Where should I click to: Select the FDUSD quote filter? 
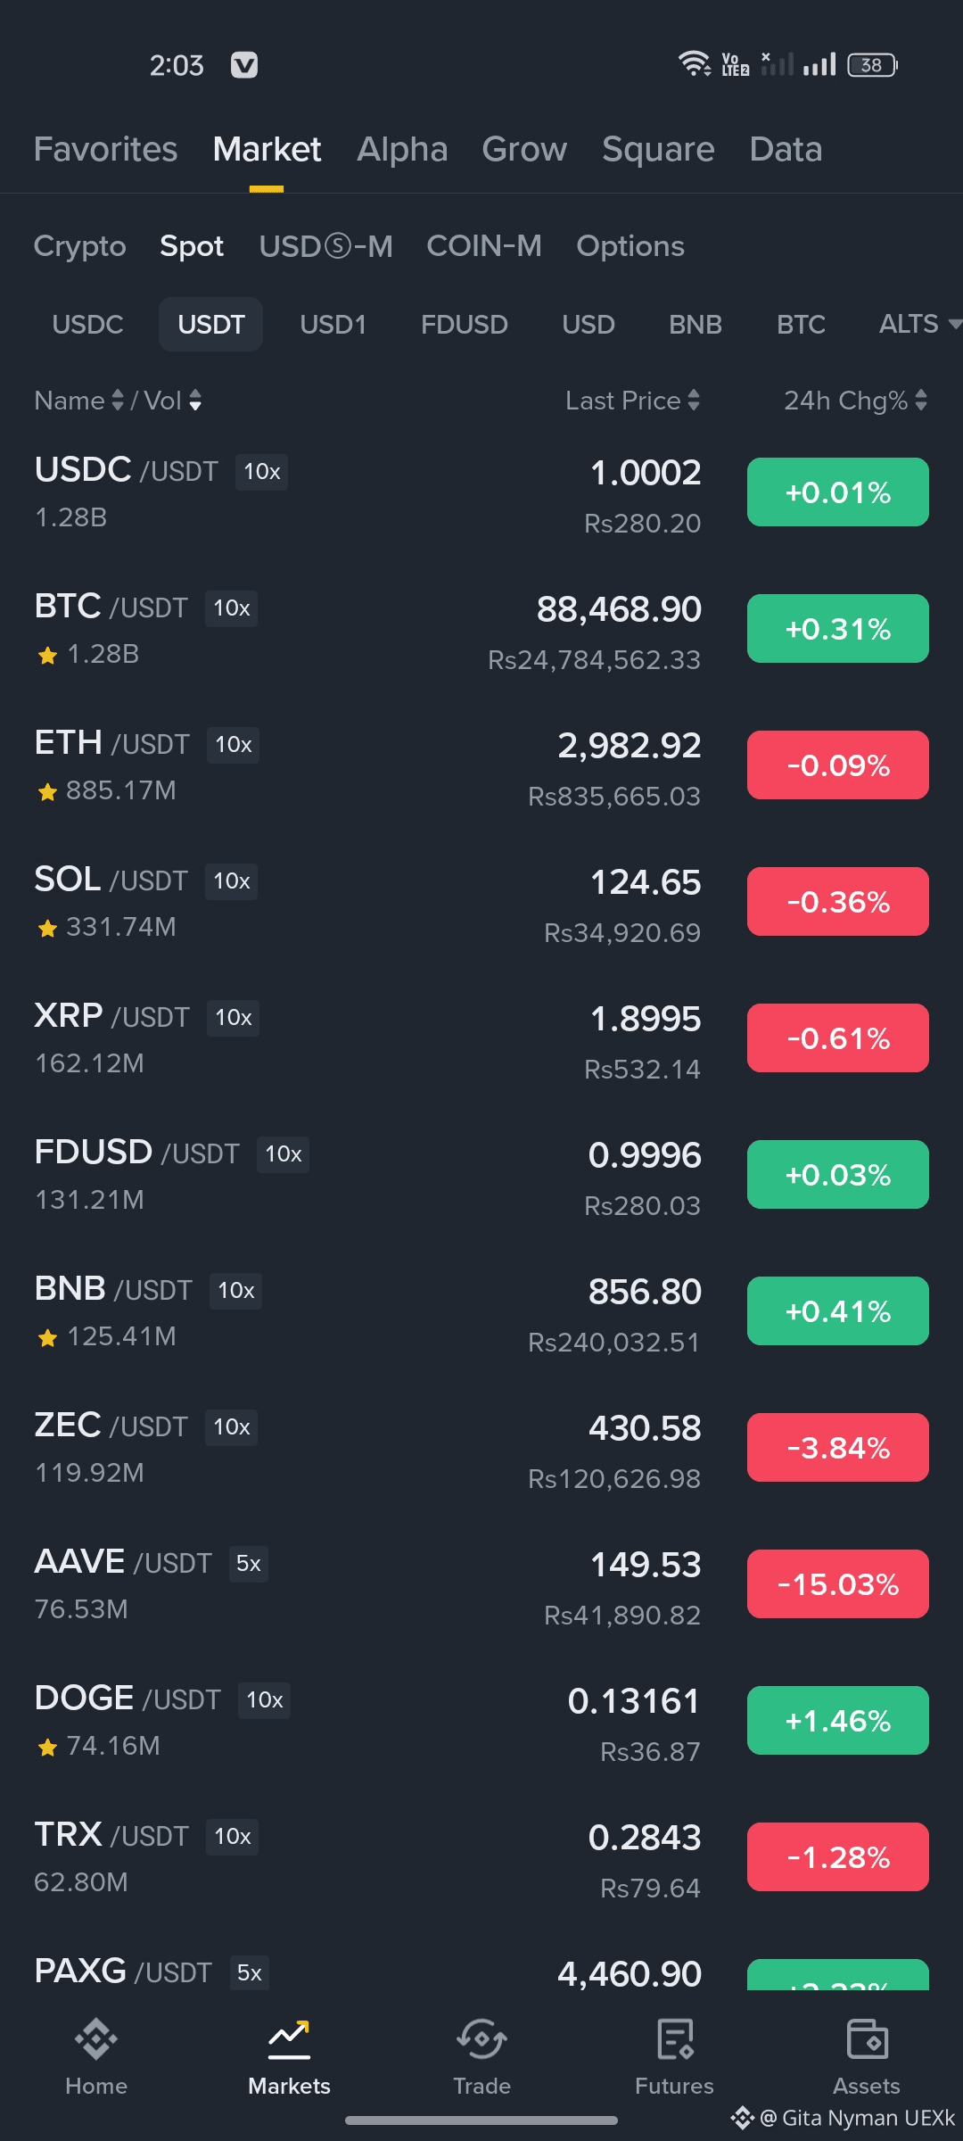click(x=464, y=325)
